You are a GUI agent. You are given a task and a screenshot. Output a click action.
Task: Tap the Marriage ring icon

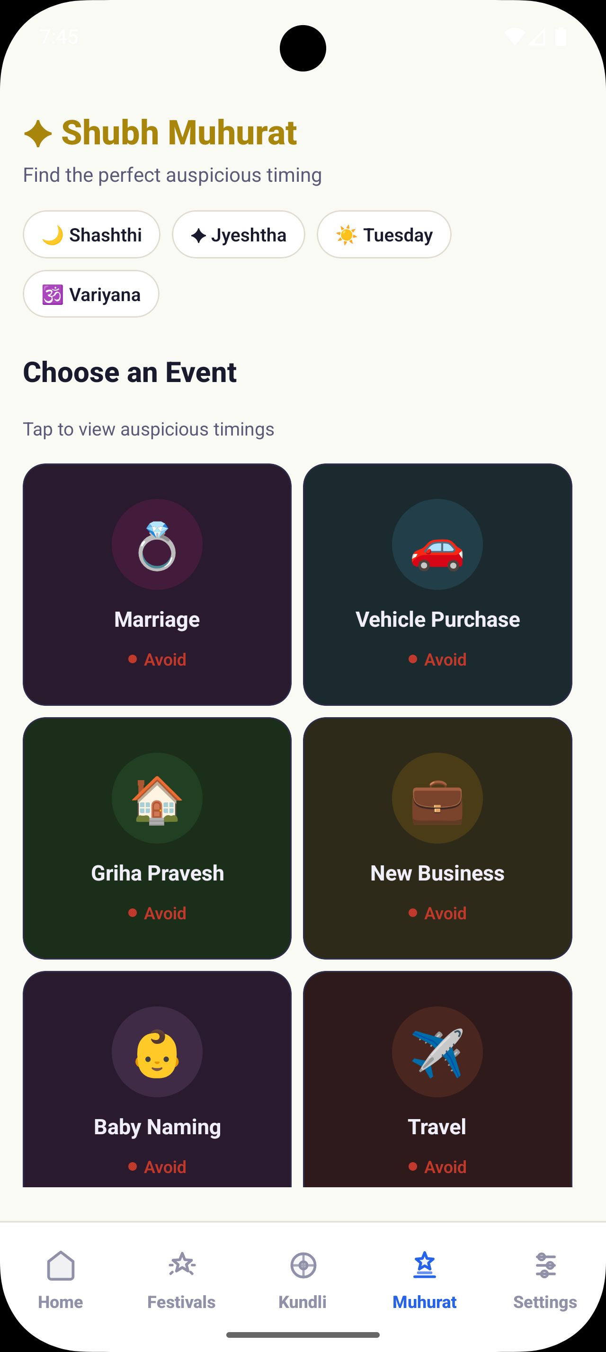(157, 545)
